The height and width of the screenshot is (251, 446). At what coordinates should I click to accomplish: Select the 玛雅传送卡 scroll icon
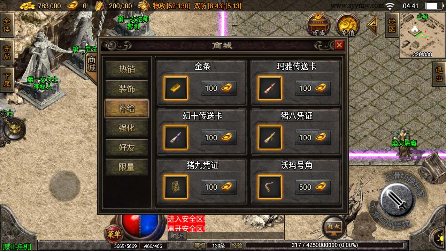[270, 88]
